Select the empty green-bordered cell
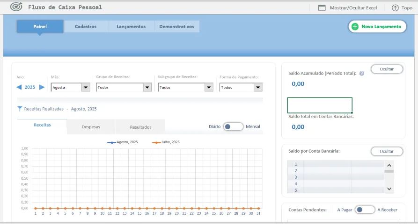Screen dimensions: 418x224 (x=320, y=105)
